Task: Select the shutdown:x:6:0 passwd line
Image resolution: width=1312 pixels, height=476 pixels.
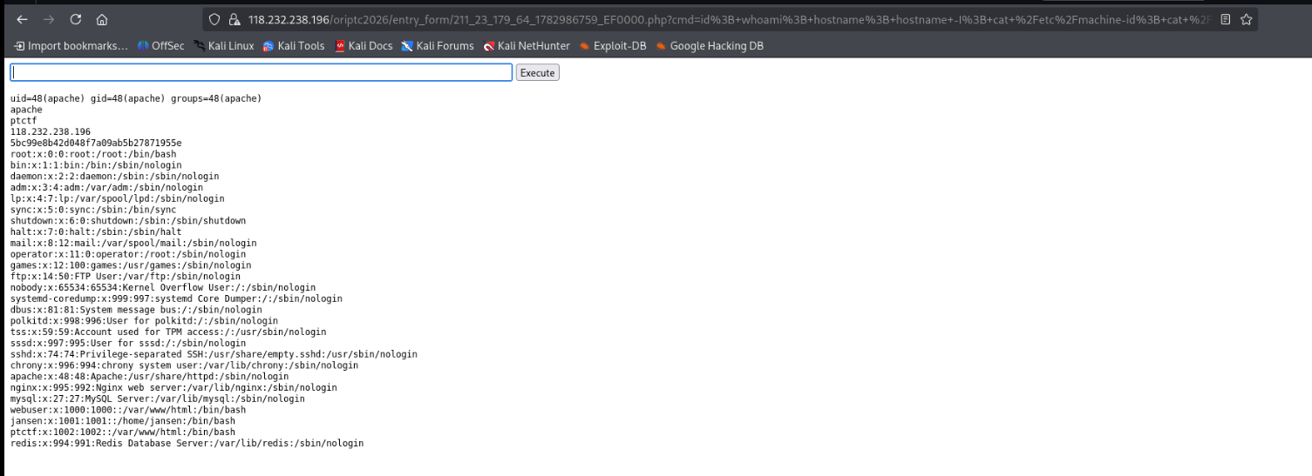Action: click(x=128, y=221)
